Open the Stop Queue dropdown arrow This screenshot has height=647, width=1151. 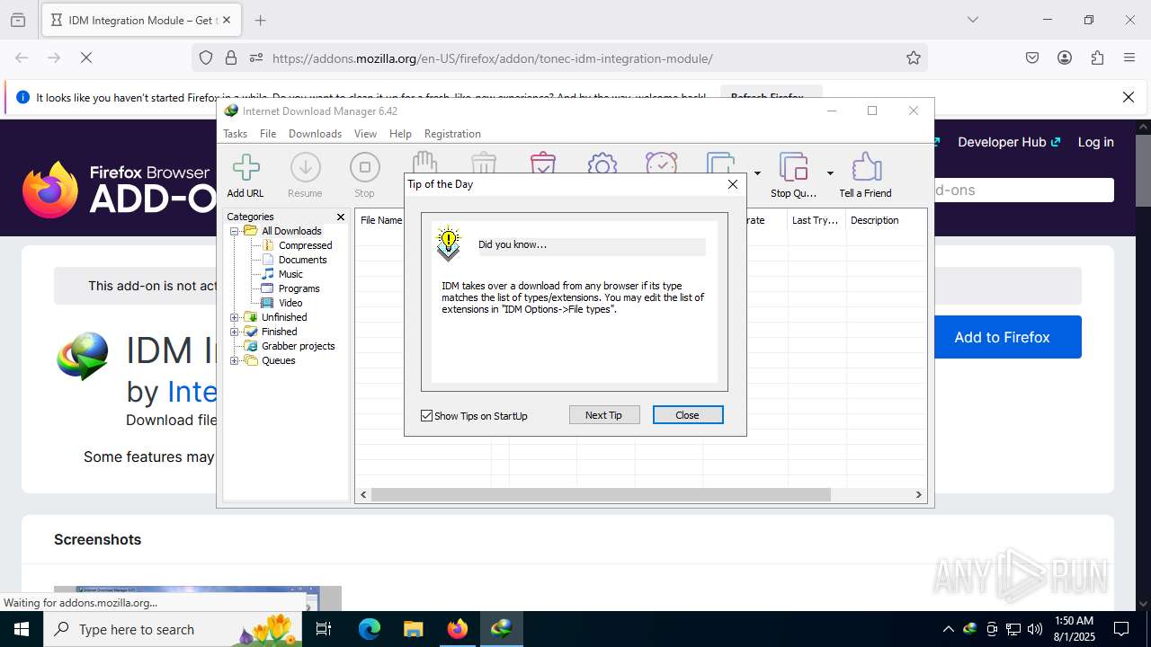click(830, 173)
